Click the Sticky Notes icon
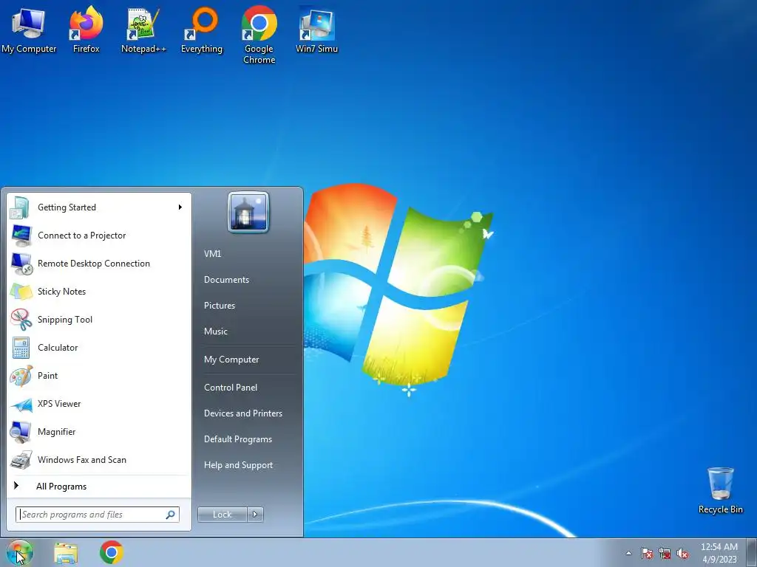 click(21, 292)
